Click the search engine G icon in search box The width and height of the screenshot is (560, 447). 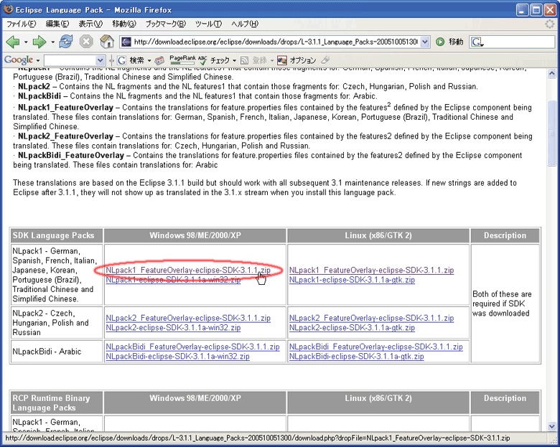(x=477, y=42)
